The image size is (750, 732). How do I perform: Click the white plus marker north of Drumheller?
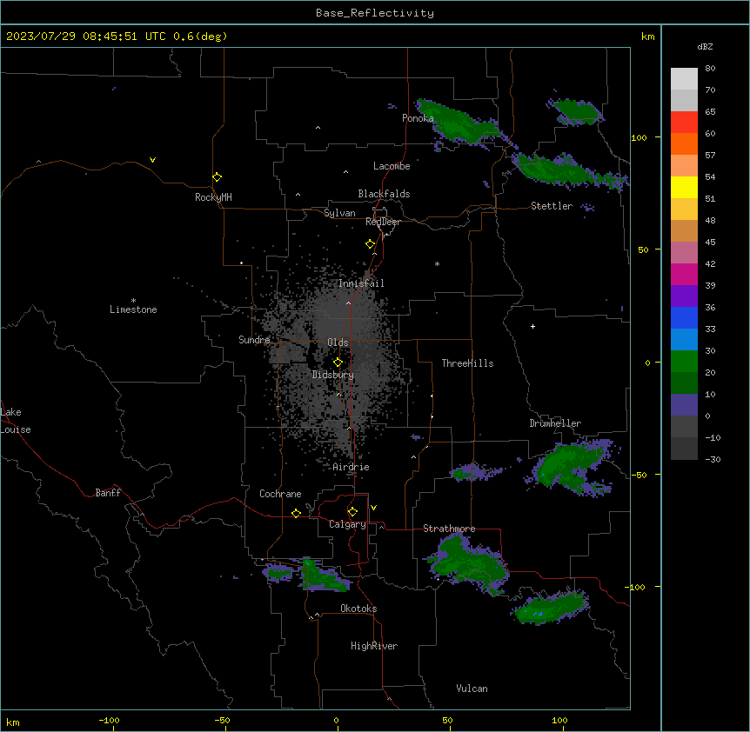click(x=532, y=326)
